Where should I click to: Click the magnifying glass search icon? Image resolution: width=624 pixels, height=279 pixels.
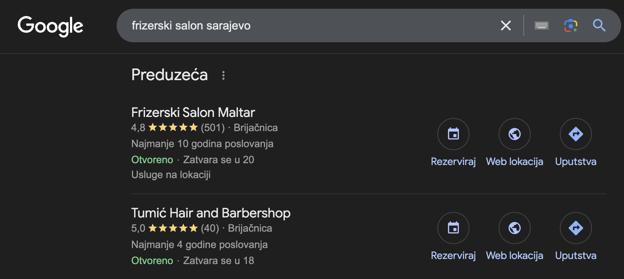pos(599,25)
